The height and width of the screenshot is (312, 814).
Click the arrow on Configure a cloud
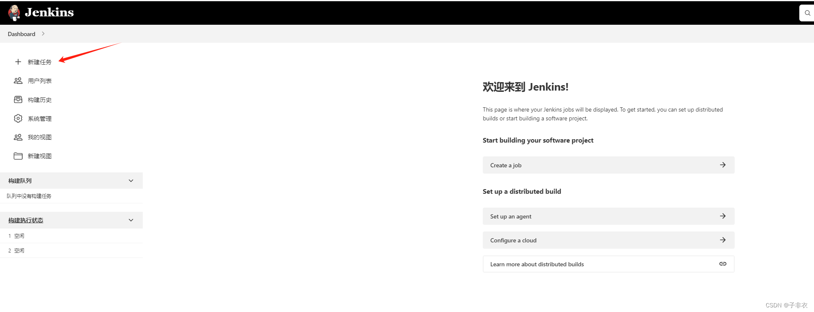tap(723, 240)
